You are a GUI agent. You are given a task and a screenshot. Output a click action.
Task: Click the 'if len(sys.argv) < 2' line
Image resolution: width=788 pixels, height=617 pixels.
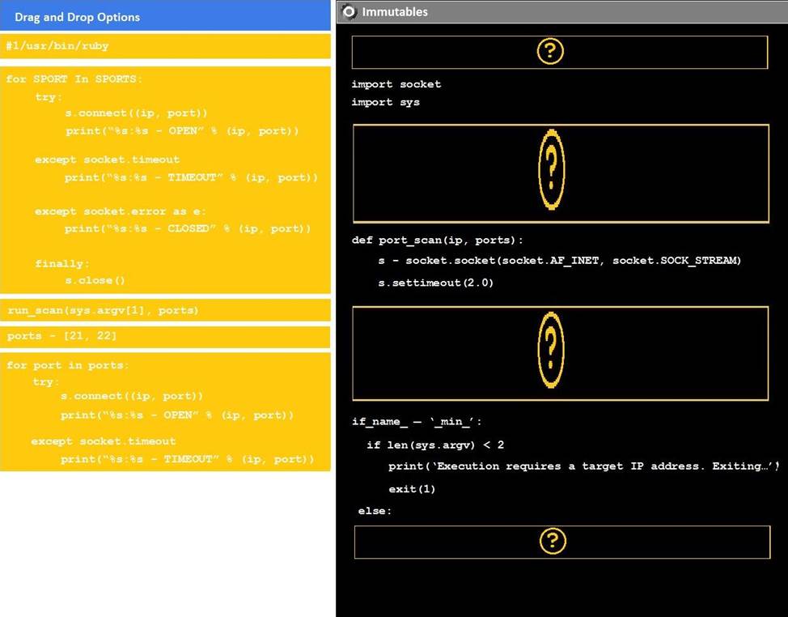point(435,445)
